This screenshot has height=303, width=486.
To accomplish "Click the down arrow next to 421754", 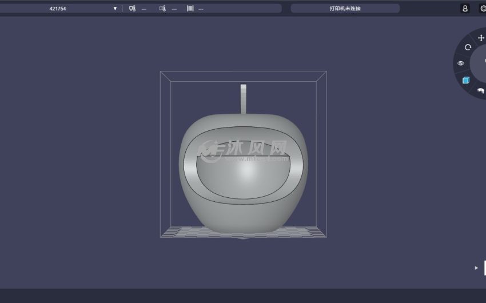I will [115, 9].
